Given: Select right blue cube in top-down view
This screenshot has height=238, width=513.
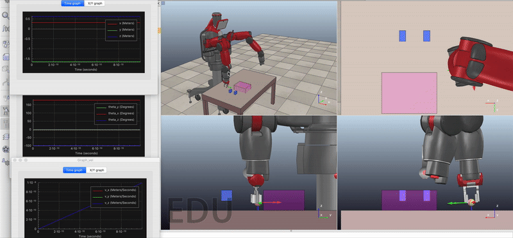Looking at the screenshot, I should pos(426,36).
